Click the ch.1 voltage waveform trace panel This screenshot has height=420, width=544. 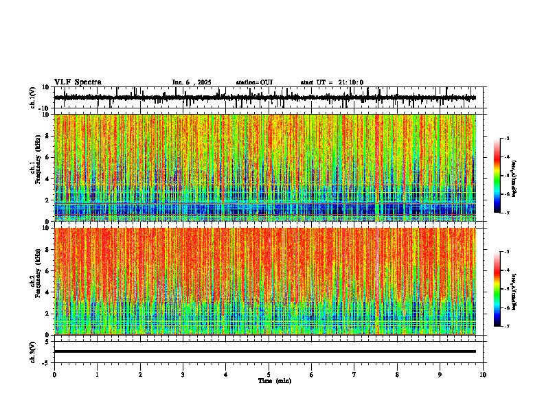[269, 97]
